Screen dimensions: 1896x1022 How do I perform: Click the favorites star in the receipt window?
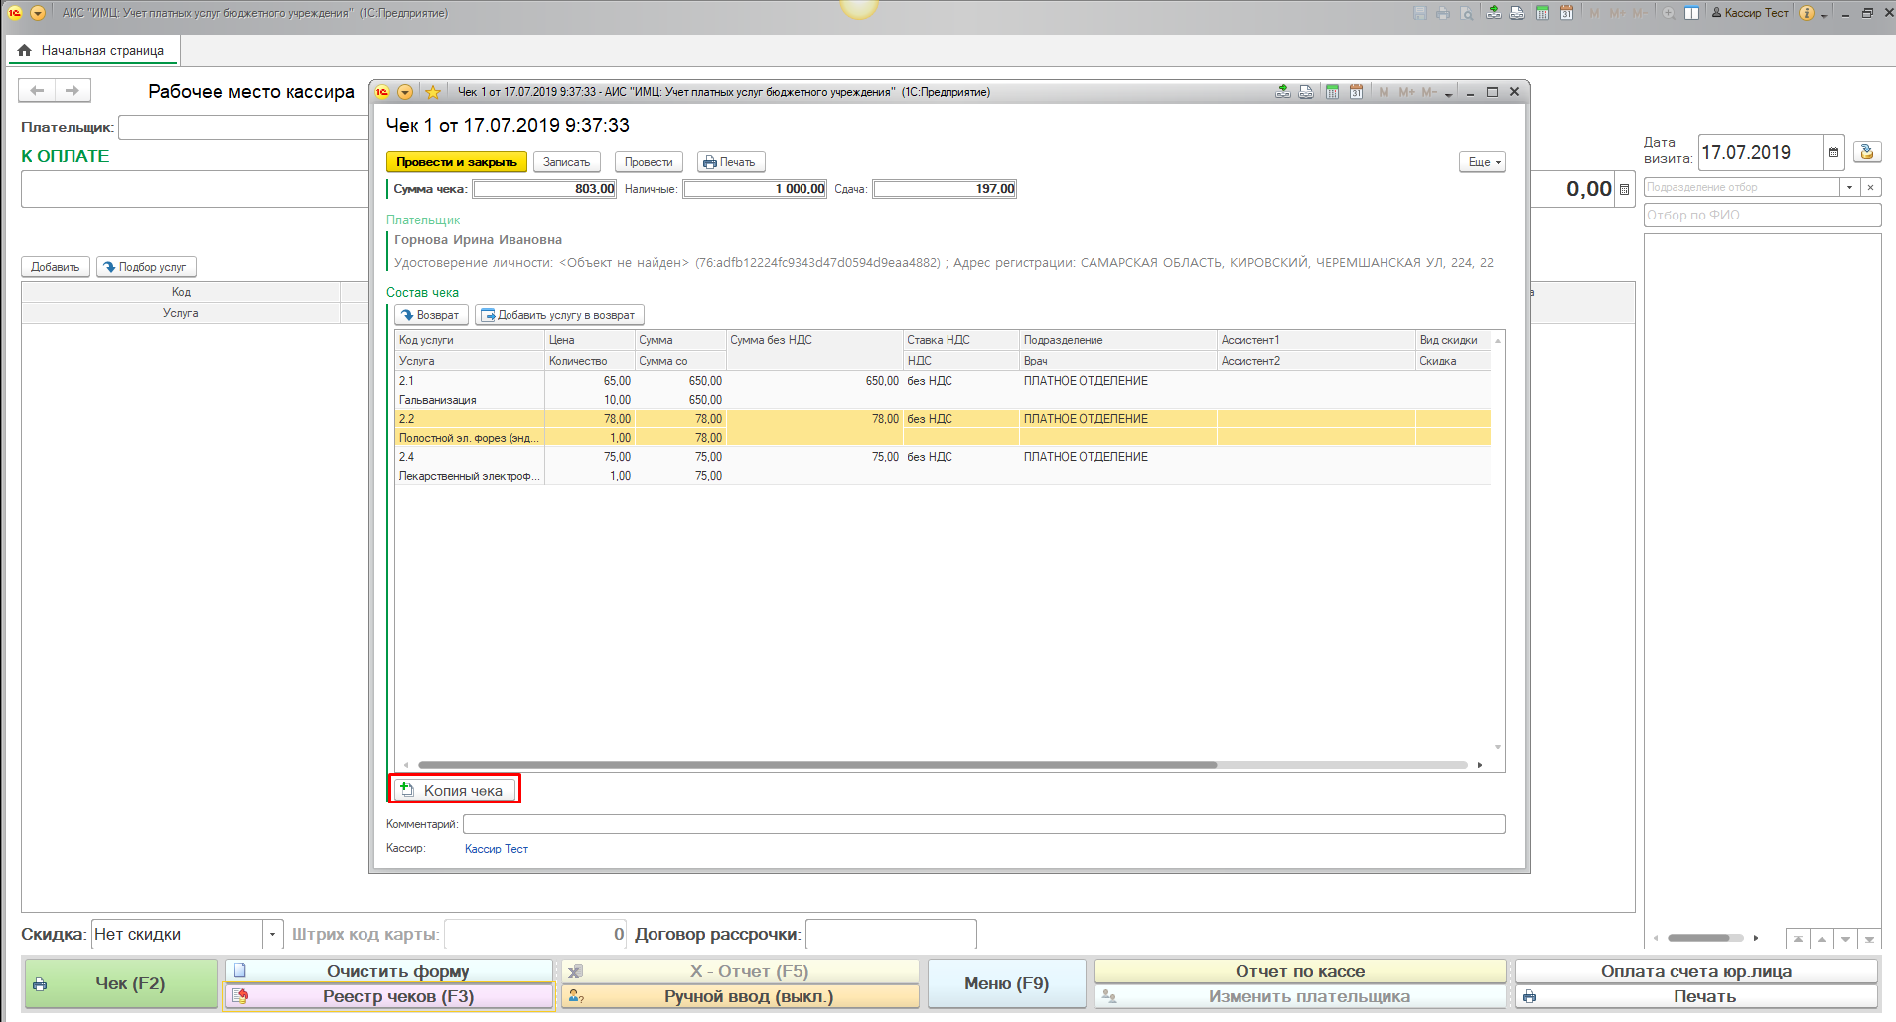[x=433, y=92]
